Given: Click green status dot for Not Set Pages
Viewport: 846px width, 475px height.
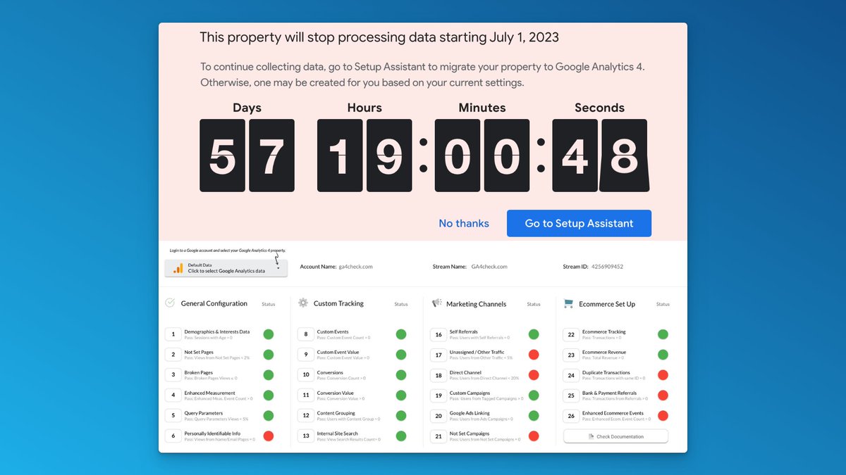Looking at the screenshot, I should tap(269, 355).
